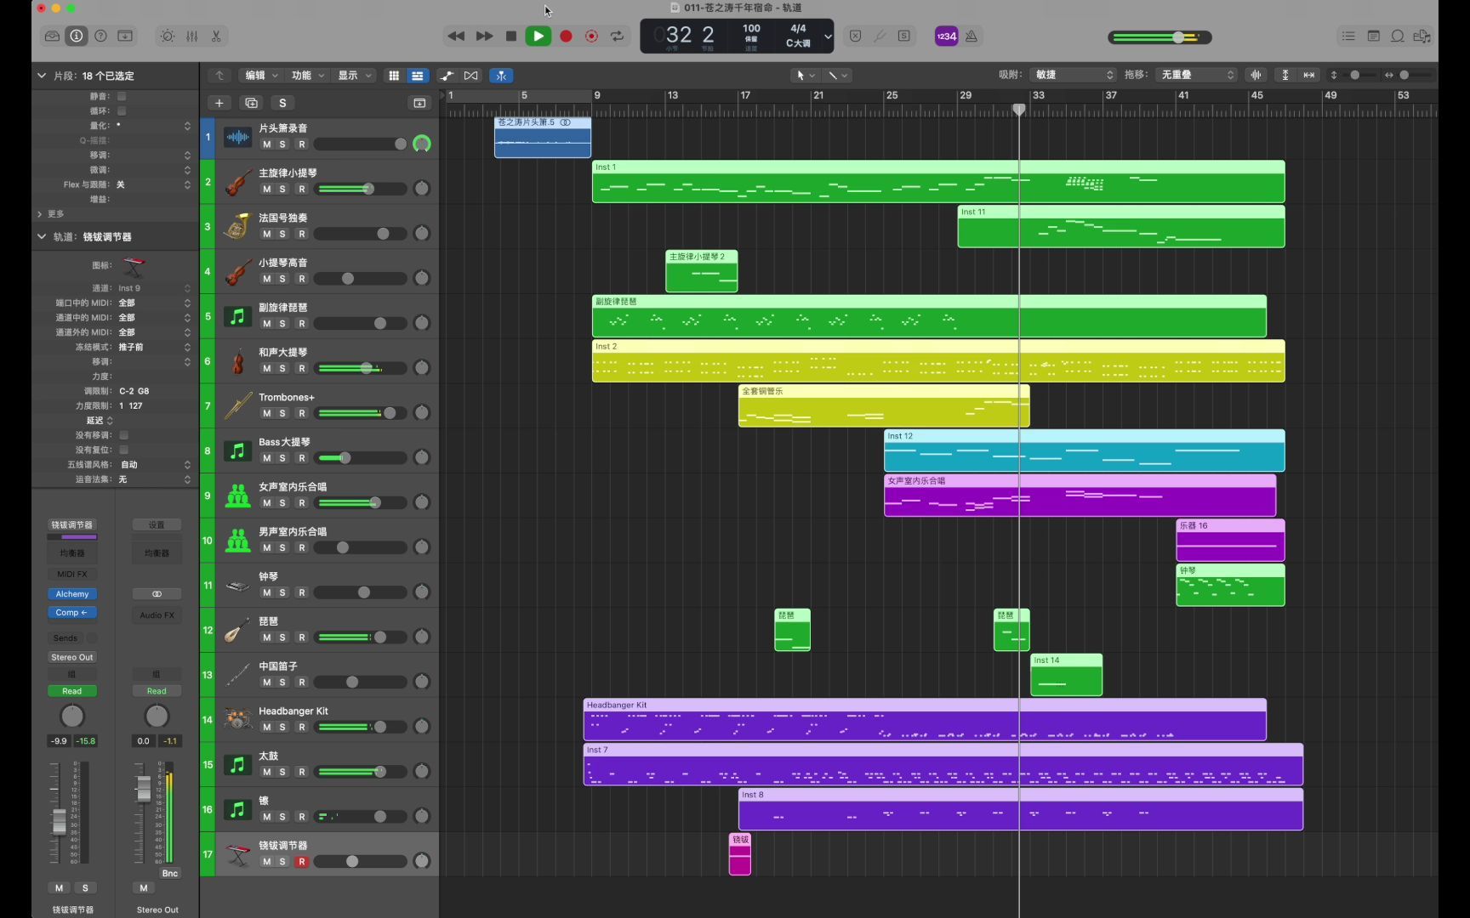
Task: Select the 全套铜管乐 region
Action: (x=884, y=406)
